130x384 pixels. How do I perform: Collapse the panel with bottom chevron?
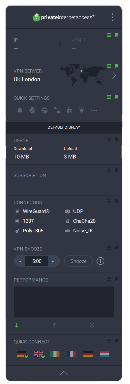(x=64, y=373)
